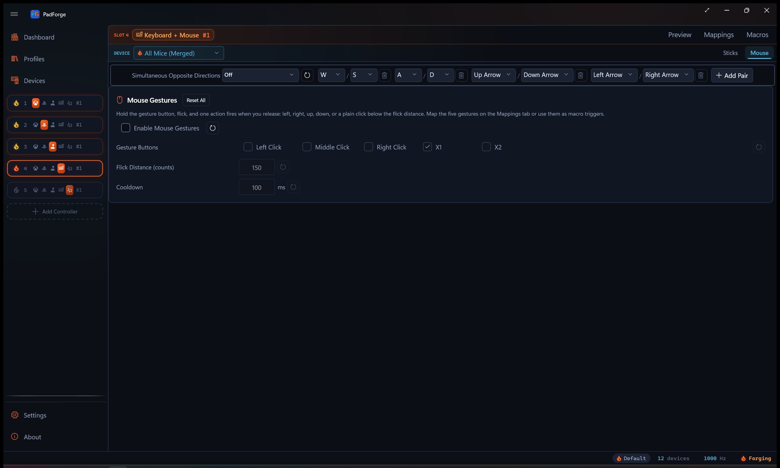The width and height of the screenshot is (780, 468).
Task: Click Reset All for Mouse Gestures
Action: point(196,100)
